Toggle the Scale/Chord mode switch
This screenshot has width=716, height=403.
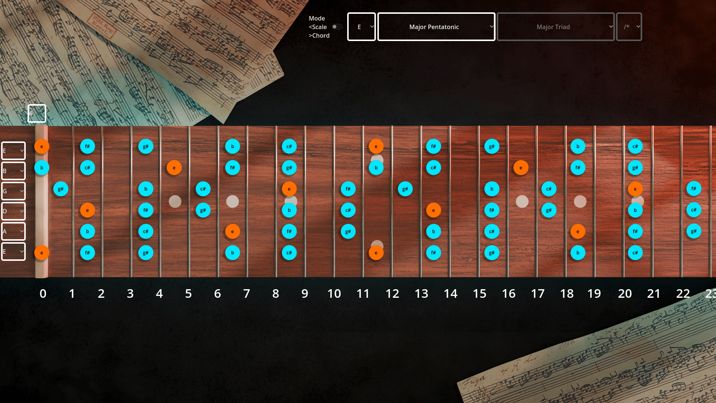337,27
